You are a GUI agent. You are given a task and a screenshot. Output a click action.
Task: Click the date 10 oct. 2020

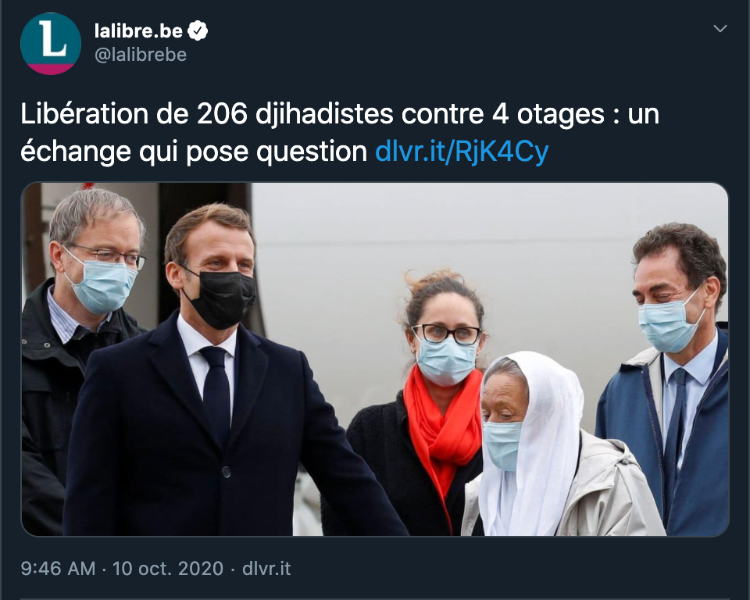168,569
